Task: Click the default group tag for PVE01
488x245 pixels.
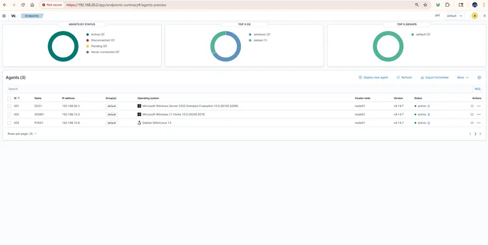Action: click(112, 123)
